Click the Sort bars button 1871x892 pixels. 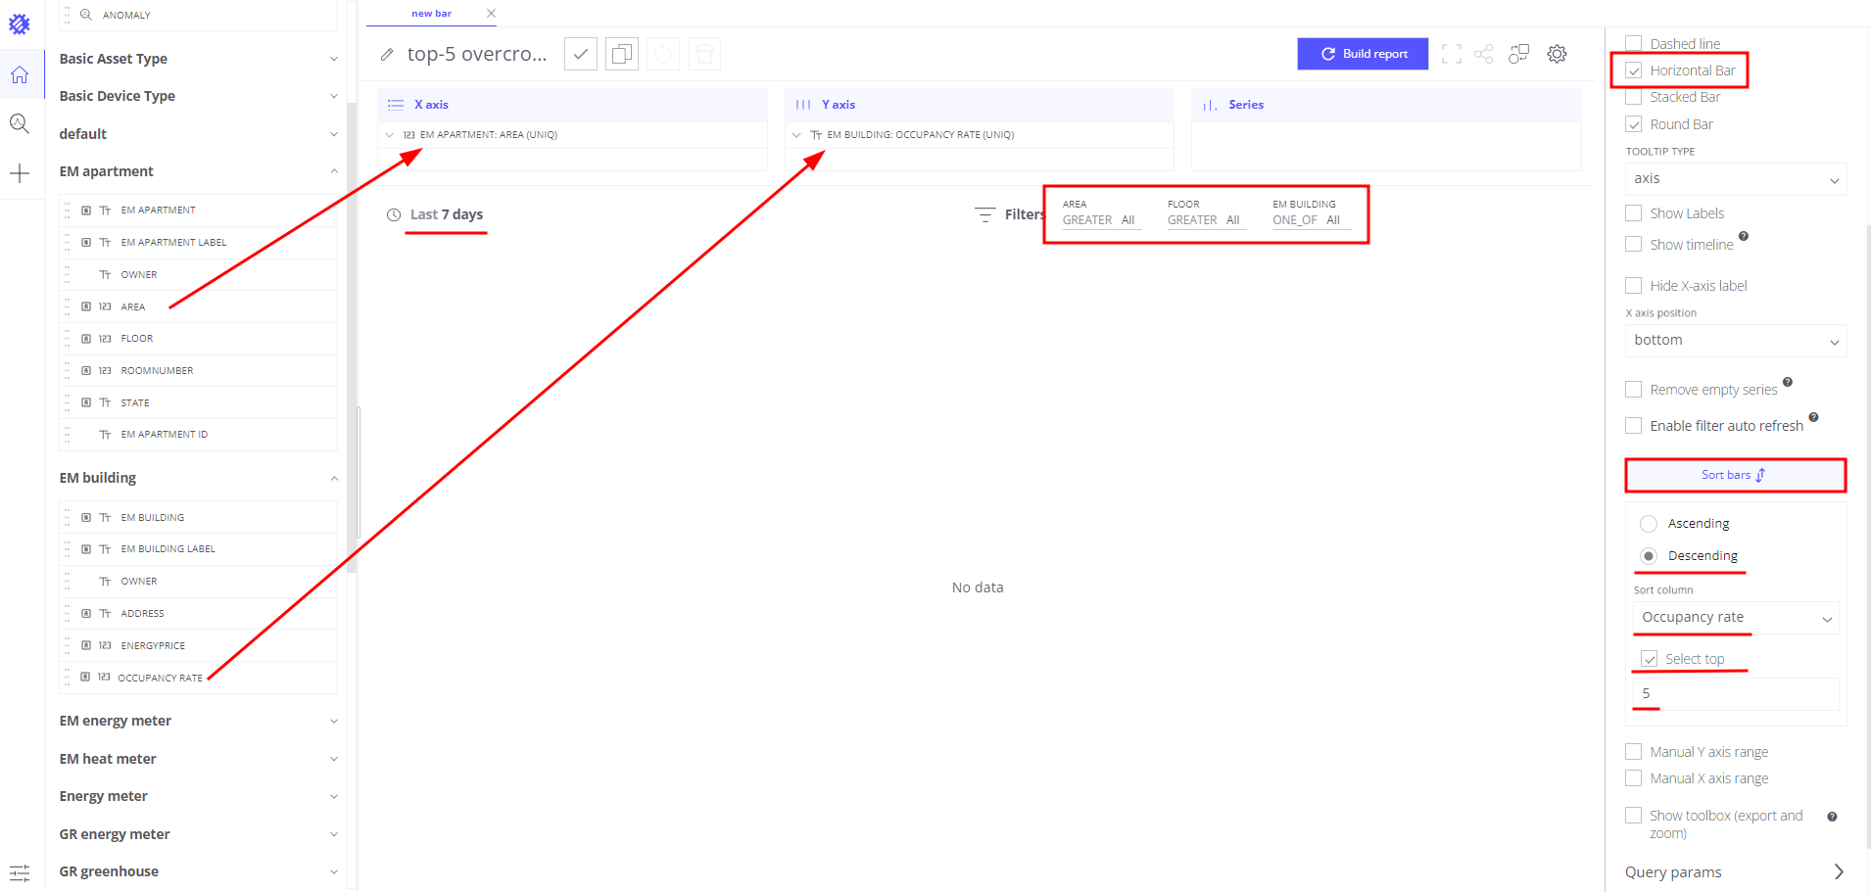pos(1735,475)
